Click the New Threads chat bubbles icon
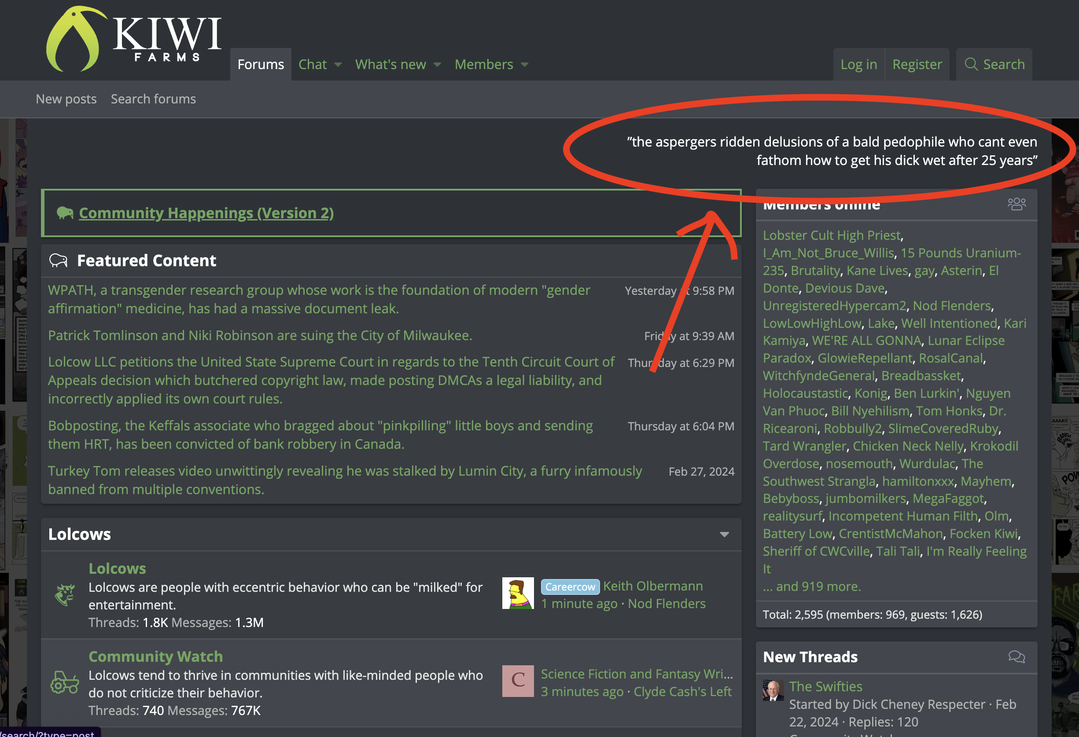 point(1016,657)
